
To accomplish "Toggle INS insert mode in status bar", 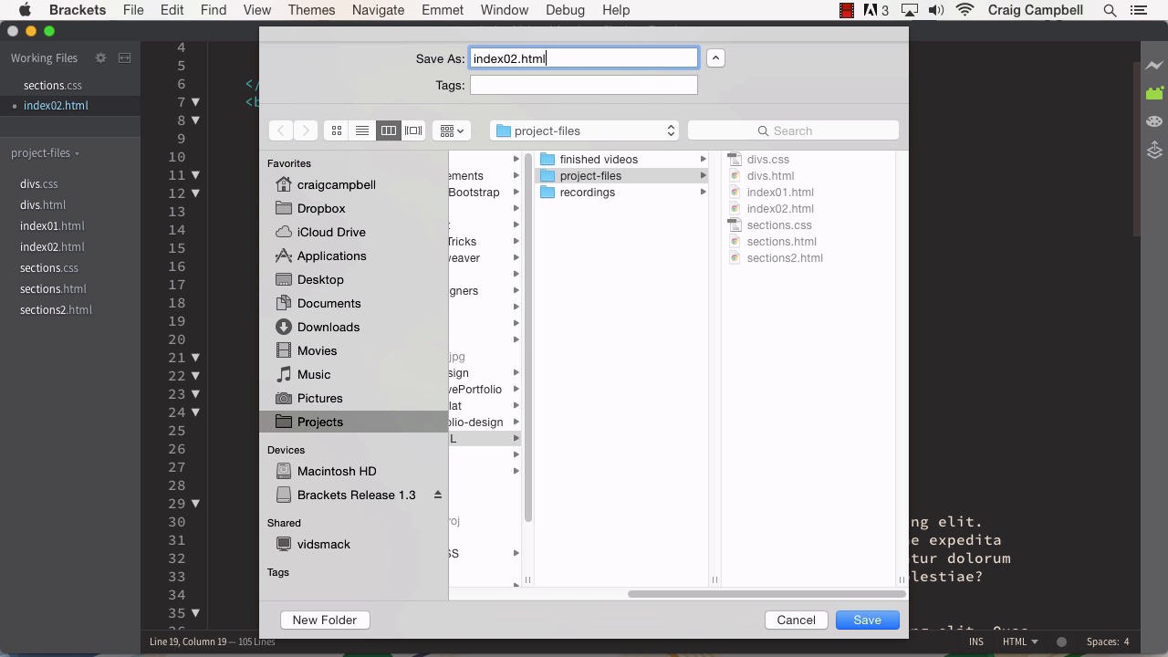I will (976, 641).
